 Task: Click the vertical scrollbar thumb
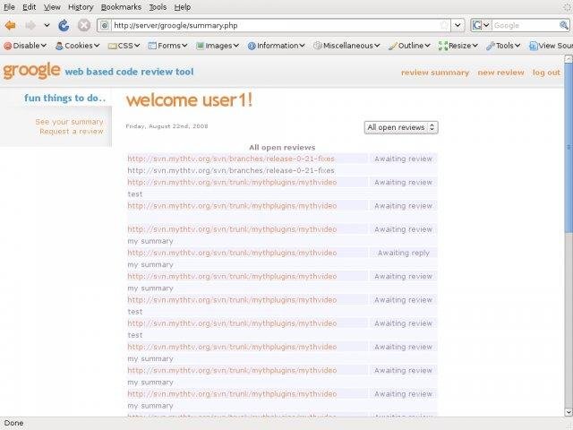(x=569, y=147)
